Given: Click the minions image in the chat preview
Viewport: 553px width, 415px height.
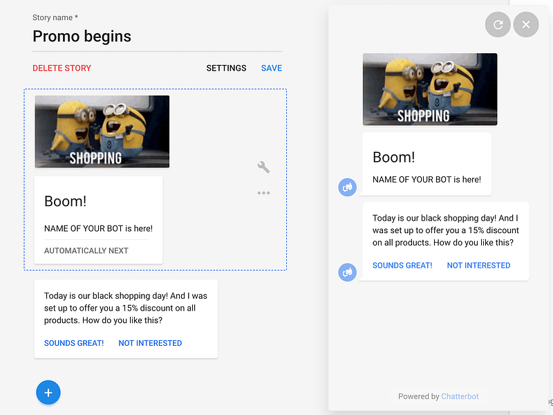Looking at the screenshot, I should pyautogui.click(x=430, y=89).
